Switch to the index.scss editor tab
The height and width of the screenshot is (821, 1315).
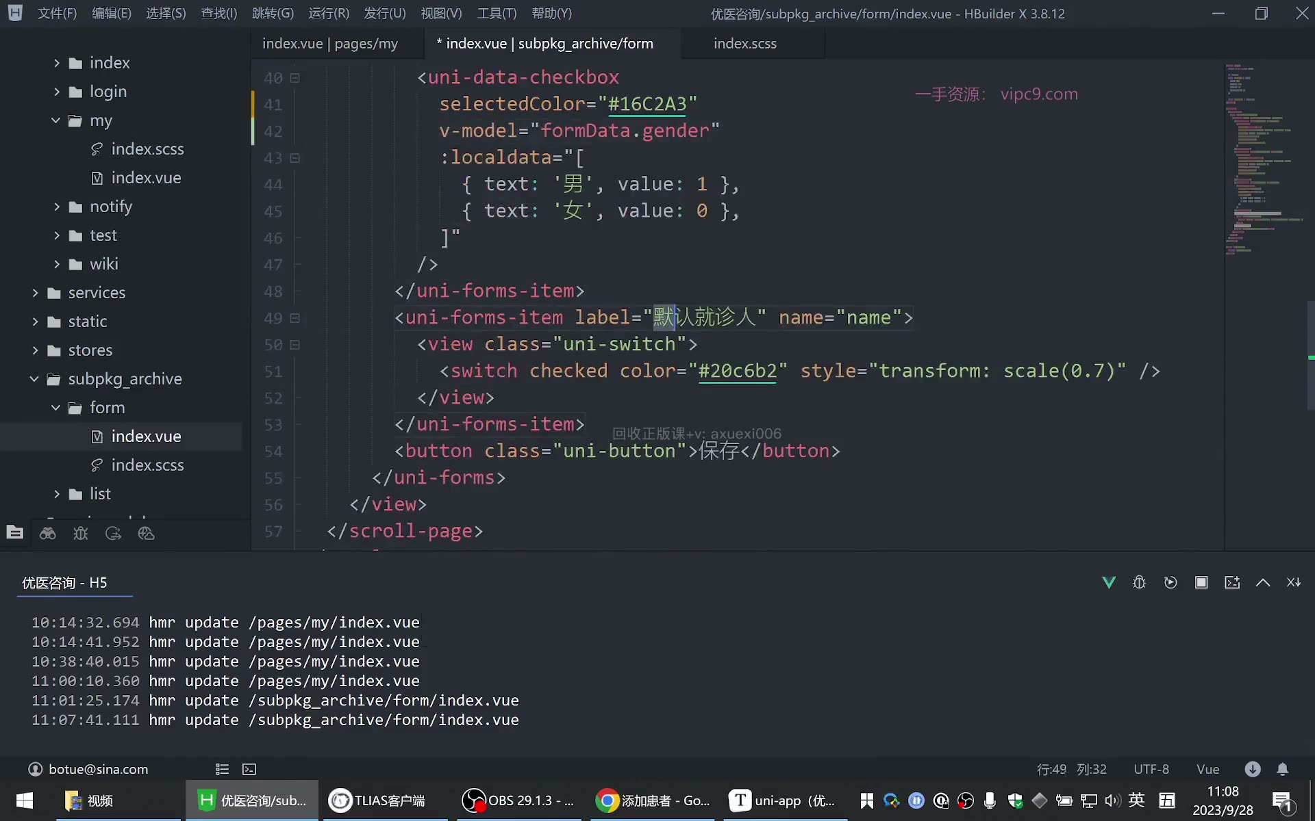click(x=745, y=44)
